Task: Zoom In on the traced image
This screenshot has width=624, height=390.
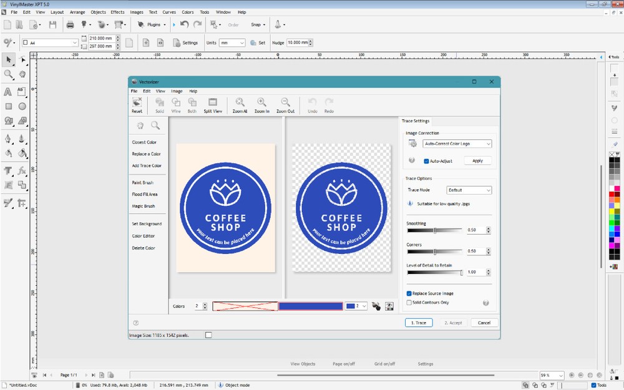Action: coord(261,104)
